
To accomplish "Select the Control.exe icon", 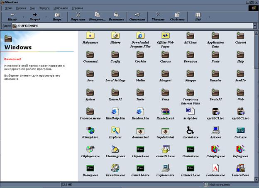I will 190,149.
